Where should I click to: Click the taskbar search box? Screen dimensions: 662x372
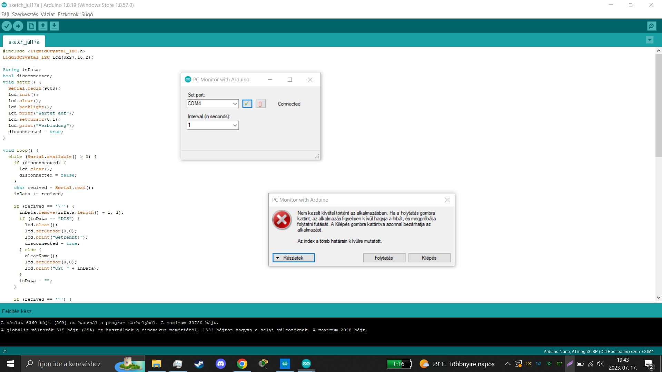click(x=83, y=364)
